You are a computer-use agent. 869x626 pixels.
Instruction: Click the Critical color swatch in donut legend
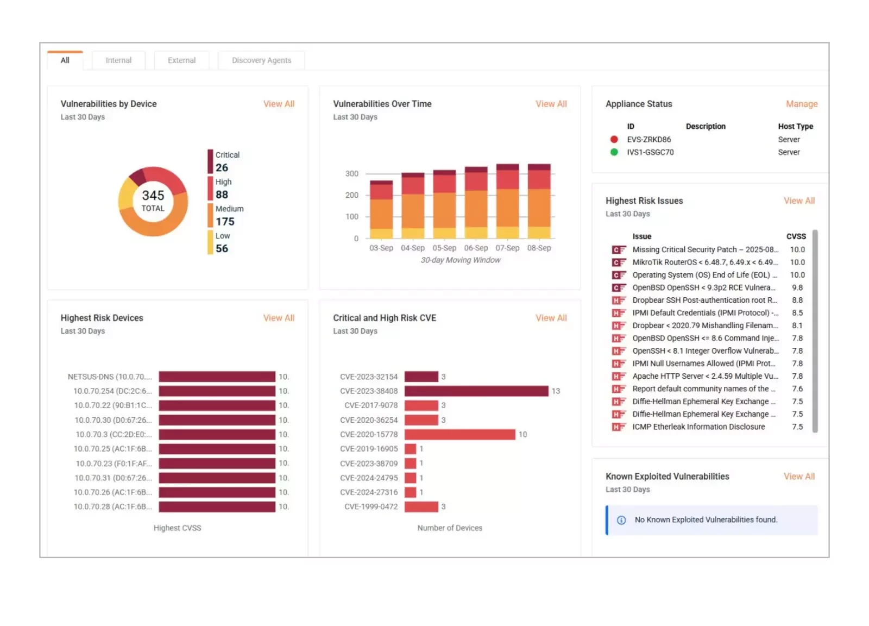click(210, 161)
